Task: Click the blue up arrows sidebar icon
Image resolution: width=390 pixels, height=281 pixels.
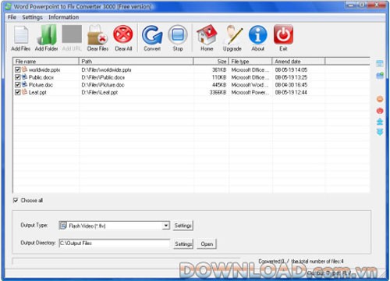Action: (380, 122)
